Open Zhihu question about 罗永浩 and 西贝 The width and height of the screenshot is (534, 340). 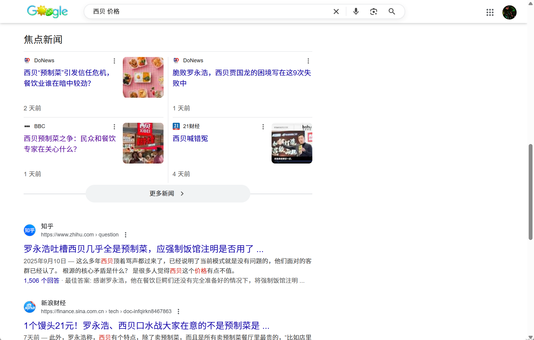[x=143, y=249]
